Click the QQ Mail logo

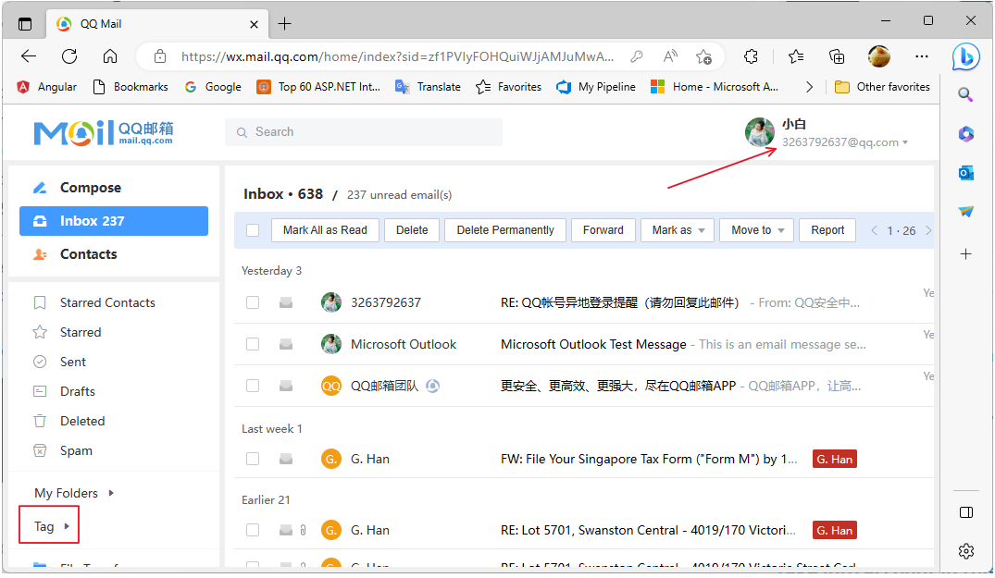click(104, 132)
